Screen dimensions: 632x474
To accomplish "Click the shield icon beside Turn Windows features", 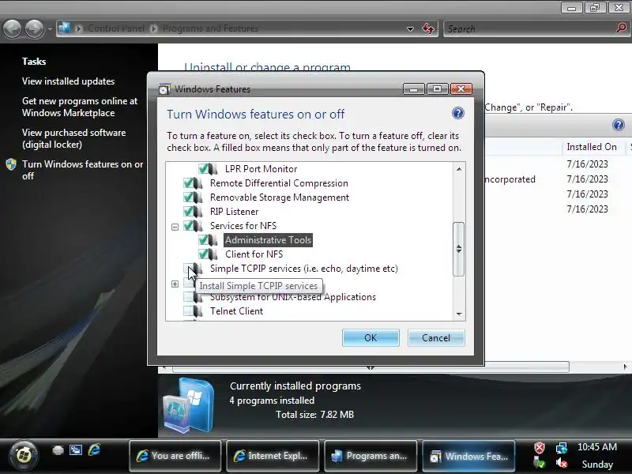I will 11,164.
